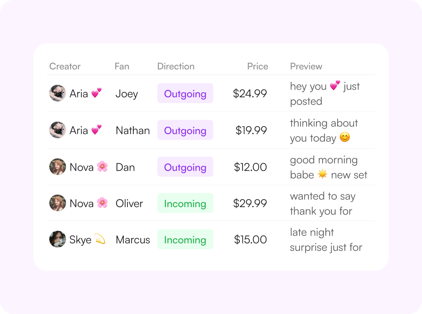This screenshot has width=422, height=314.
Task: Sort by the Creator column header
Action: pos(65,66)
